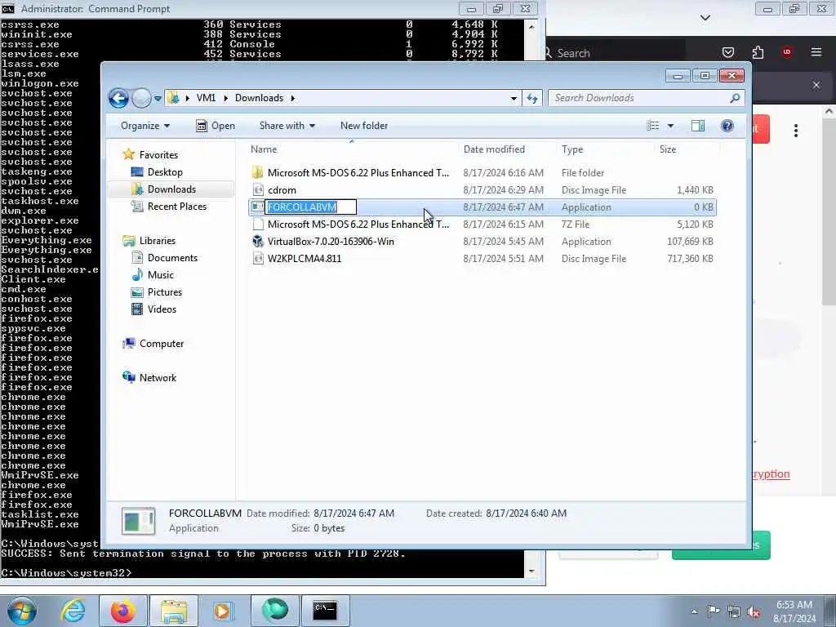This screenshot has height=627, width=836.
Task: Launch Internet Explorer from taskbar
Action: tap(73, 611)
